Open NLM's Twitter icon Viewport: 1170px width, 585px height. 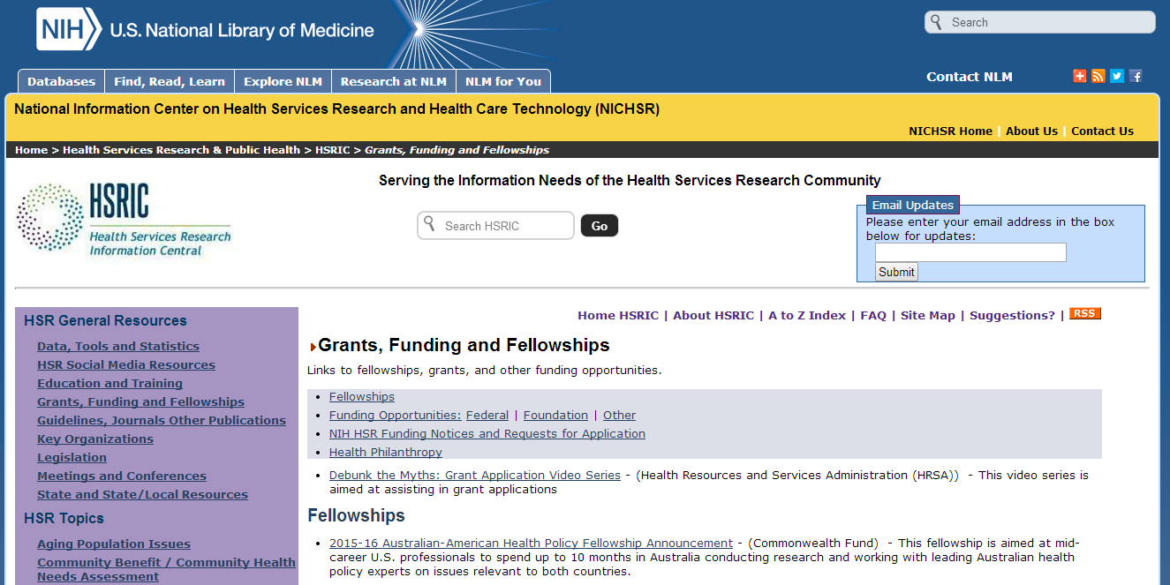1117,76
